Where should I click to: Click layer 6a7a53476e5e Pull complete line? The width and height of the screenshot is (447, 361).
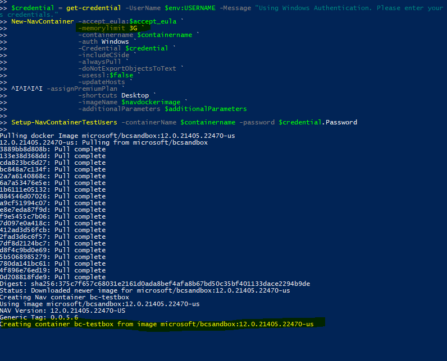pyautogui.click(x=53, y=183)
